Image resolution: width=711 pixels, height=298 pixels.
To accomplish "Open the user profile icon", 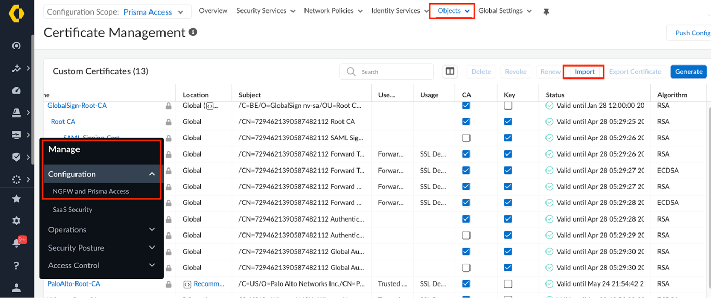I will pyautogui.click(x=17, y=288).
